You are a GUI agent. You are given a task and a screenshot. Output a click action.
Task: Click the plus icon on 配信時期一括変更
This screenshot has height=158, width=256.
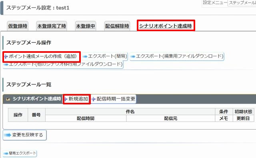[93, 99]
